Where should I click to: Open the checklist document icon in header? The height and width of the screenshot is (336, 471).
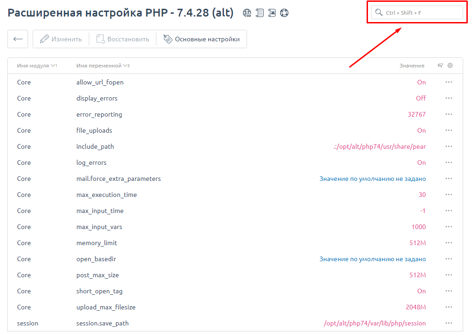[260, 13]
